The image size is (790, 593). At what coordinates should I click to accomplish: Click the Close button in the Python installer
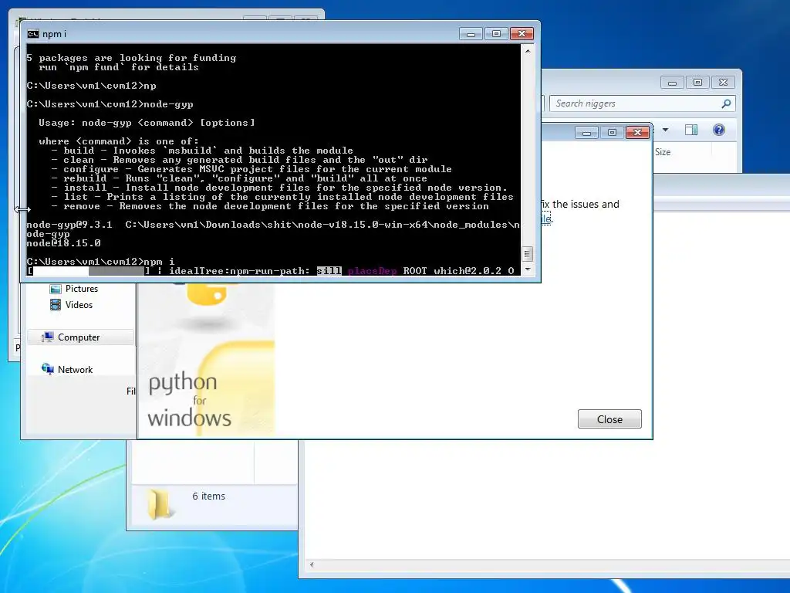[x=609, y=419]
